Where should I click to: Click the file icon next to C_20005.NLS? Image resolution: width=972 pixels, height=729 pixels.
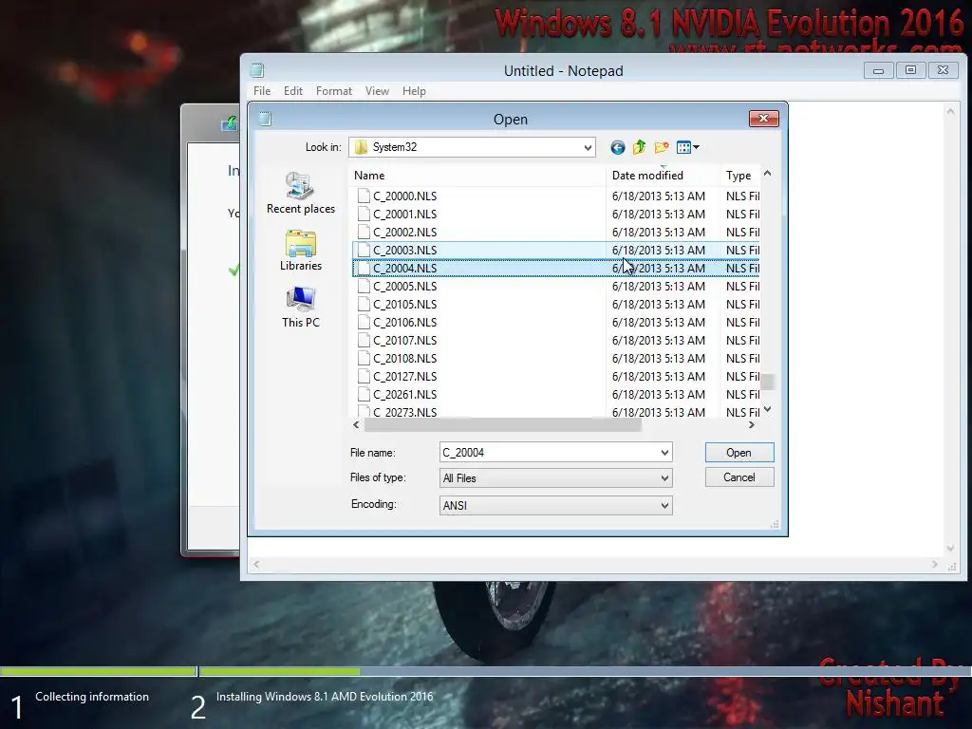coord(364,287)
